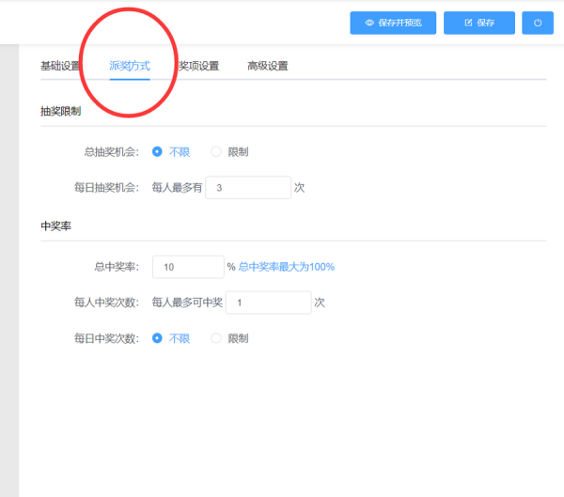Viewport: 564px width, 497px height.
Task: Go to the 高级设置 tab
Action: pyautogui.click(x=268, y=66)
